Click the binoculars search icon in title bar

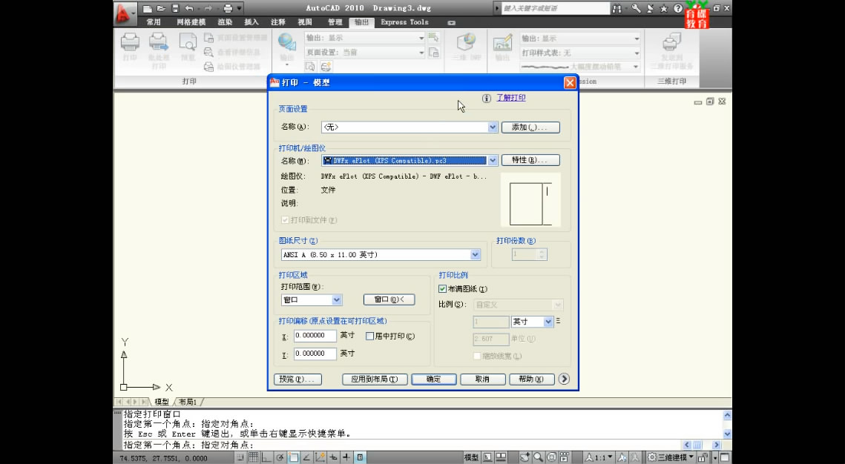tap(617, 8)
